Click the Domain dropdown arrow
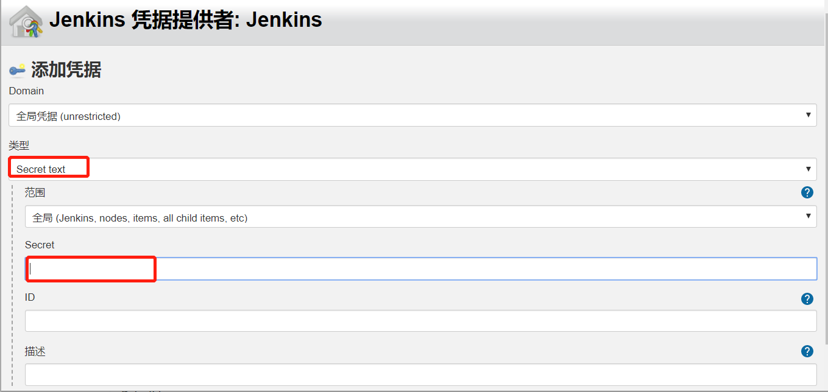This screenshot has height=392, width=828. (809, 115)
